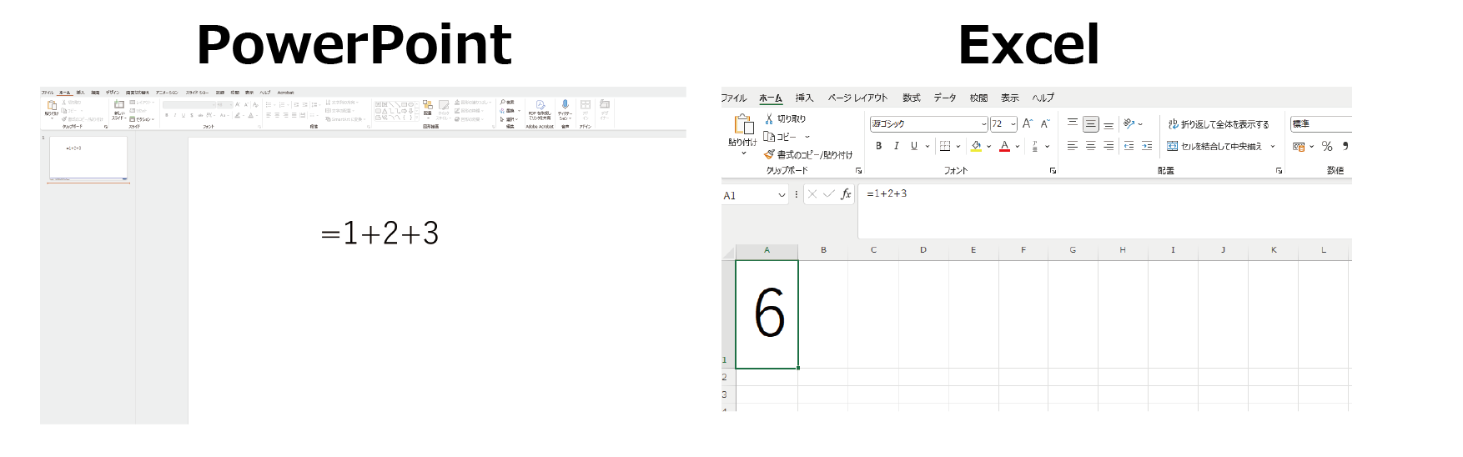Toggle italic (I) in Excel

pos(896,146)
